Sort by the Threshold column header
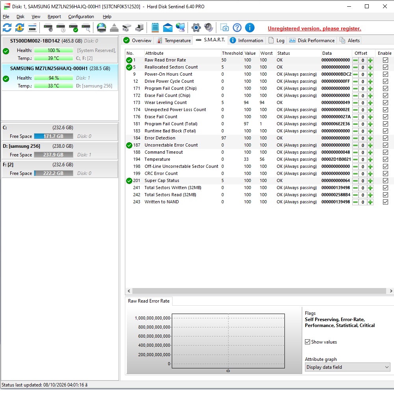 pos(232,53)
